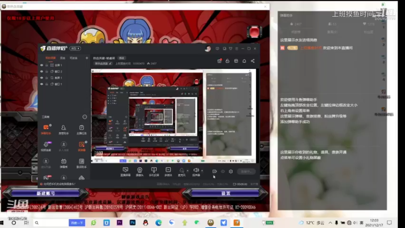Open the layout panel icon in top toolbar

(236, 61)
